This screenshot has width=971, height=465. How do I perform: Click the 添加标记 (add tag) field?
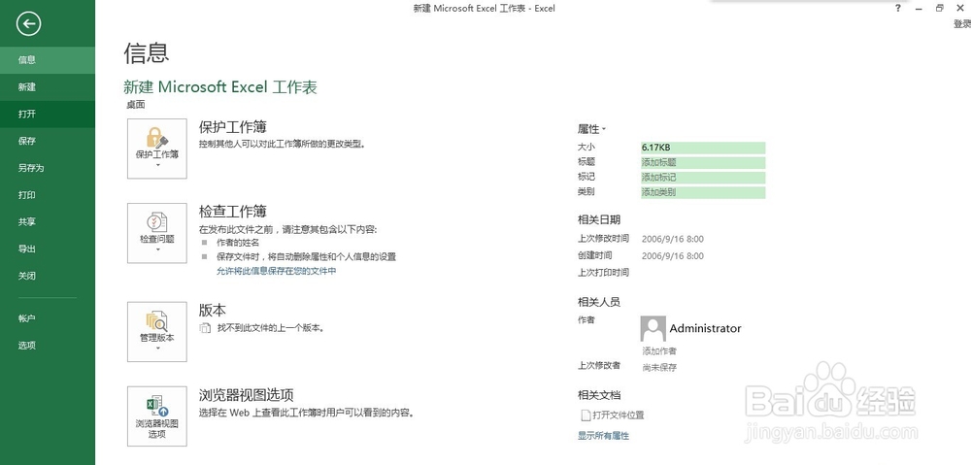(x=703, y=178)
